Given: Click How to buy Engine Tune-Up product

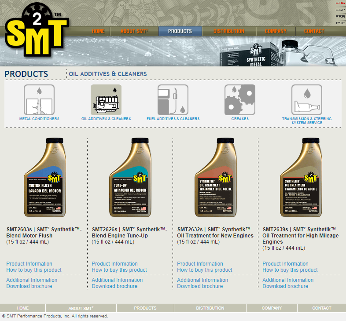Looking at the screenshot, I should 119,270.
